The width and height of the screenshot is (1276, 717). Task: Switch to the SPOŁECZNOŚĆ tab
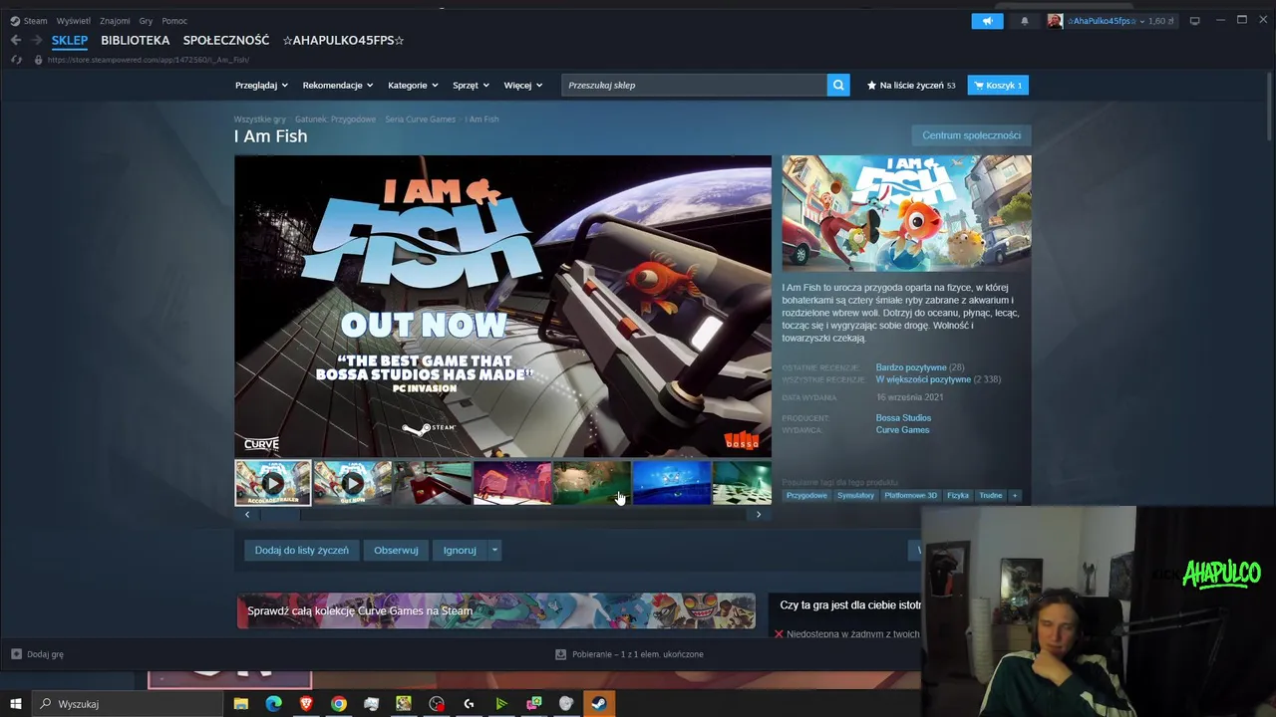[226, 40]
